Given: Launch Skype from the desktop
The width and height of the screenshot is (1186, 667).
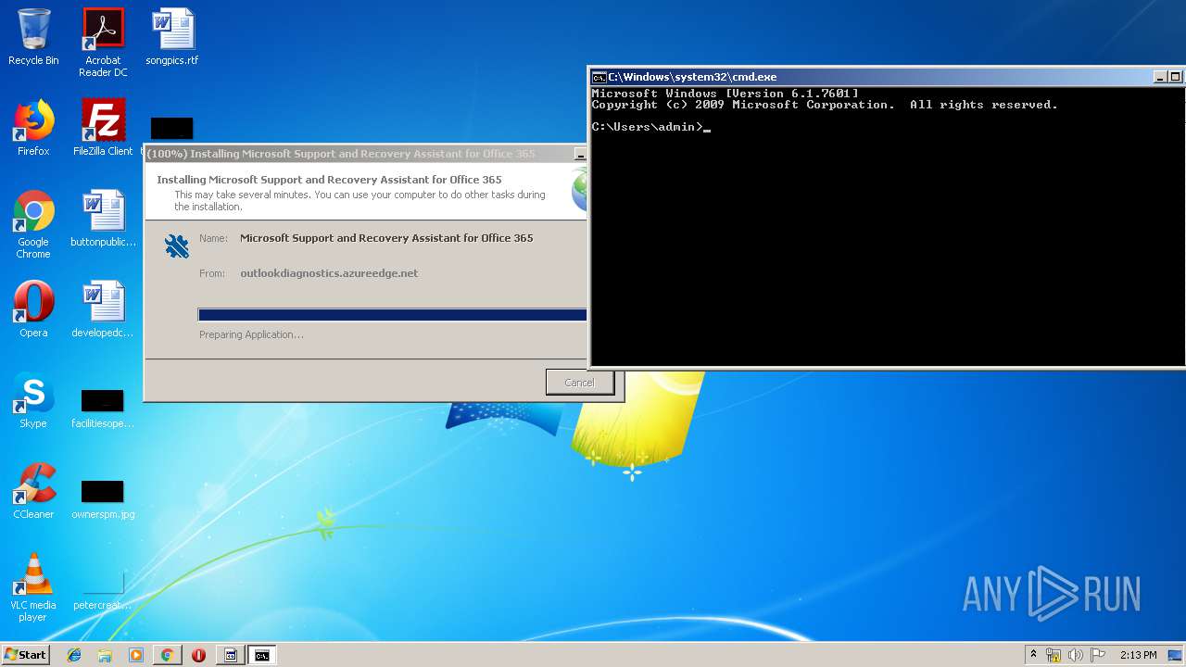Looking at the screenshot, I should (33, 400).
